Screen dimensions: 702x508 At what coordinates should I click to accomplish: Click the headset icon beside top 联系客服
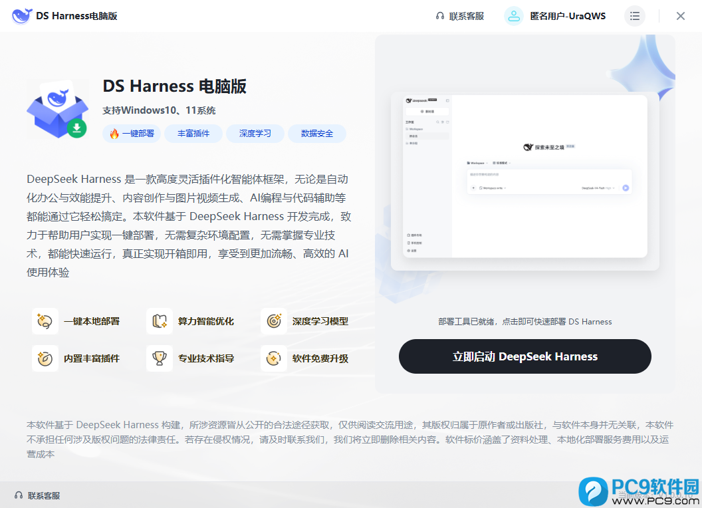coord(439,16)
